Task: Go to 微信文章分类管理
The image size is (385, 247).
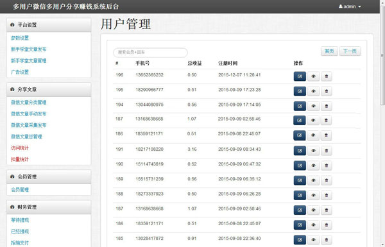Action: point(29,103)
